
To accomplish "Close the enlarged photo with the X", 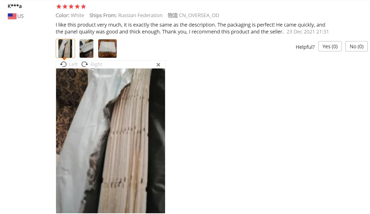I will pos(158,65).
